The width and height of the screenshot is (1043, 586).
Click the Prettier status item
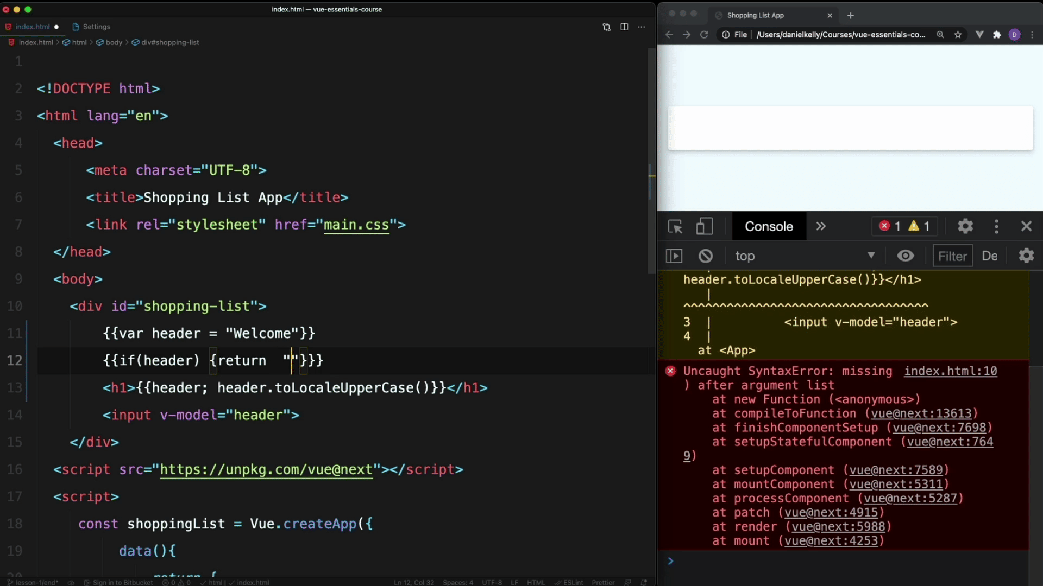point(603,582)
